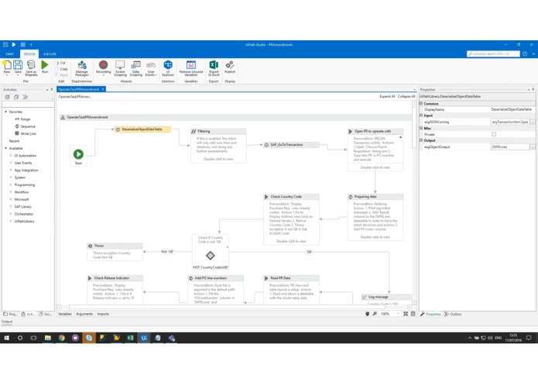The width and height of the screenshot is (538, 383).
Task: Click ellipsis button for argObjectOutput
Action: coord(532,147)
